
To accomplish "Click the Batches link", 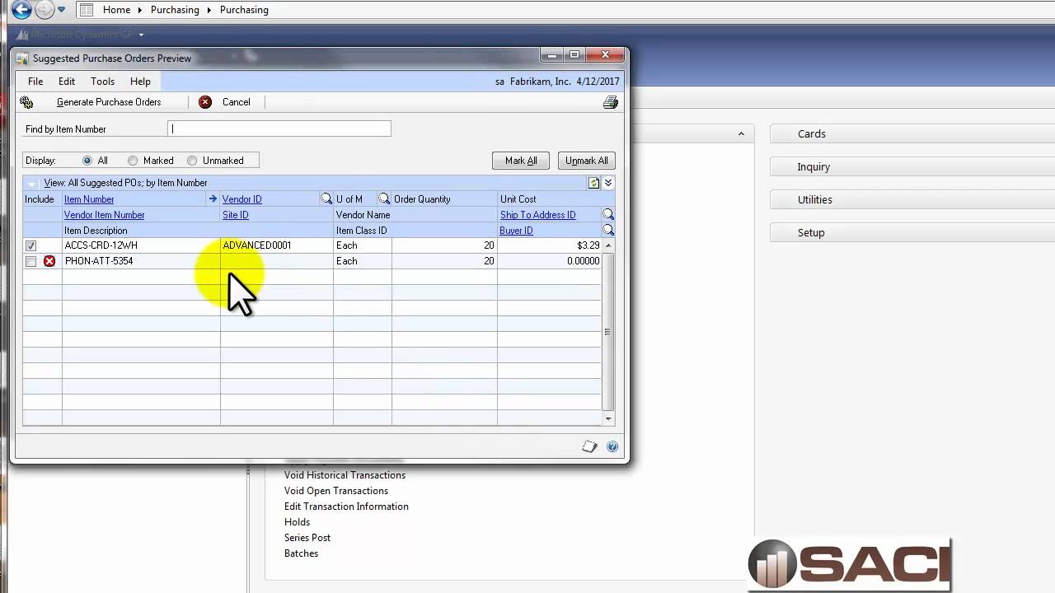I will click(301, 553).
